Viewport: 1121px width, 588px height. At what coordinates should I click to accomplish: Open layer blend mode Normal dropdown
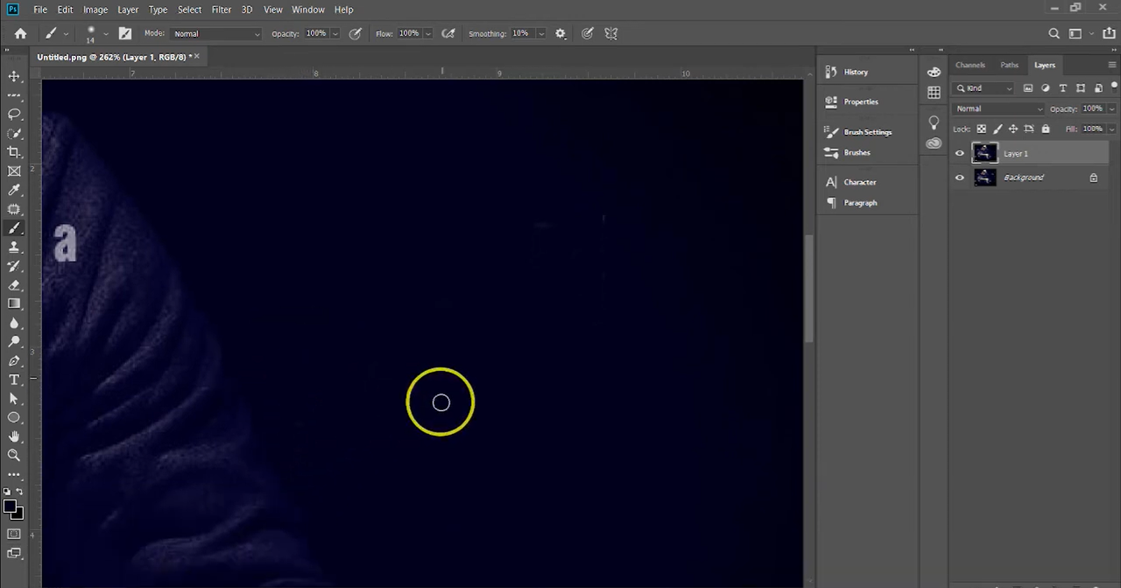pos(999,108)
